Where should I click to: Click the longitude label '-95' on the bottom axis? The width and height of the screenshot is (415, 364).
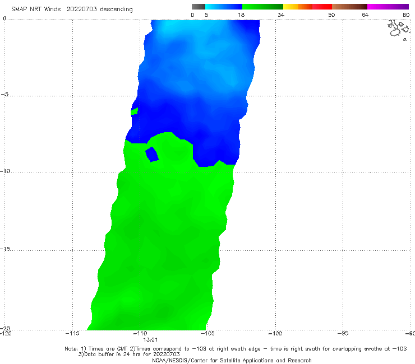(343, 333)
